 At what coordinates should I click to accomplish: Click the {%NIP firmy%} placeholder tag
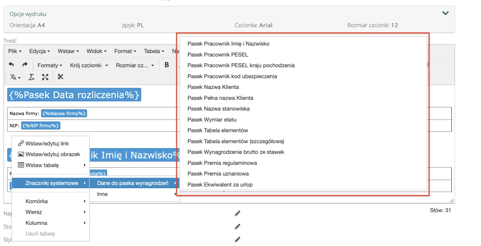click(41, 125)
